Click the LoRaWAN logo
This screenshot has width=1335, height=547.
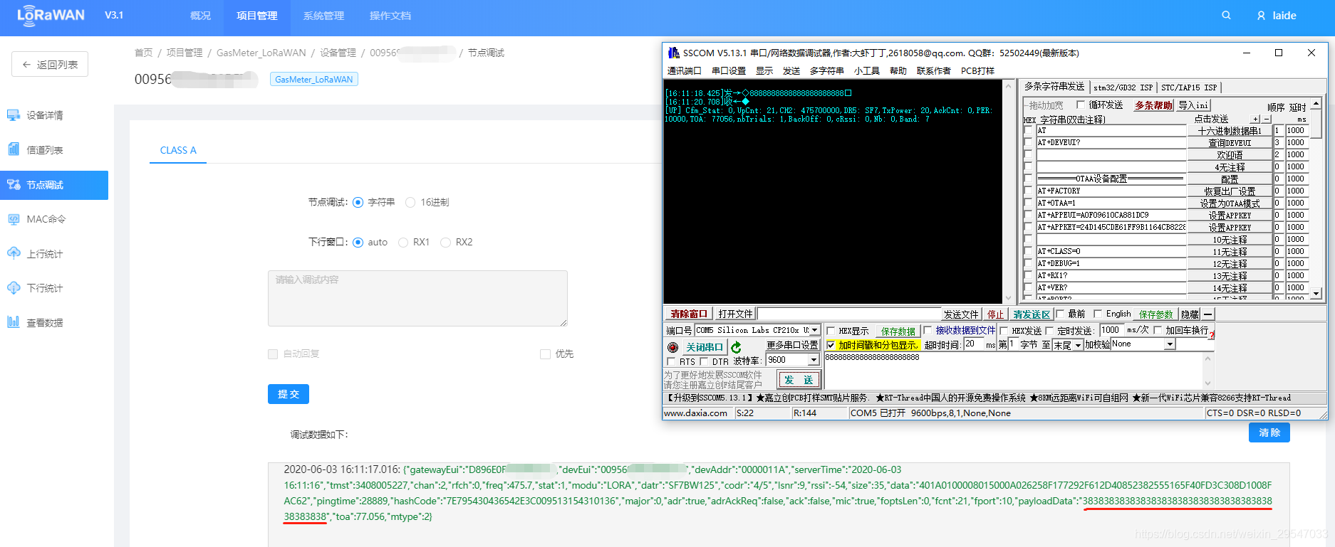tap(51, 16)
